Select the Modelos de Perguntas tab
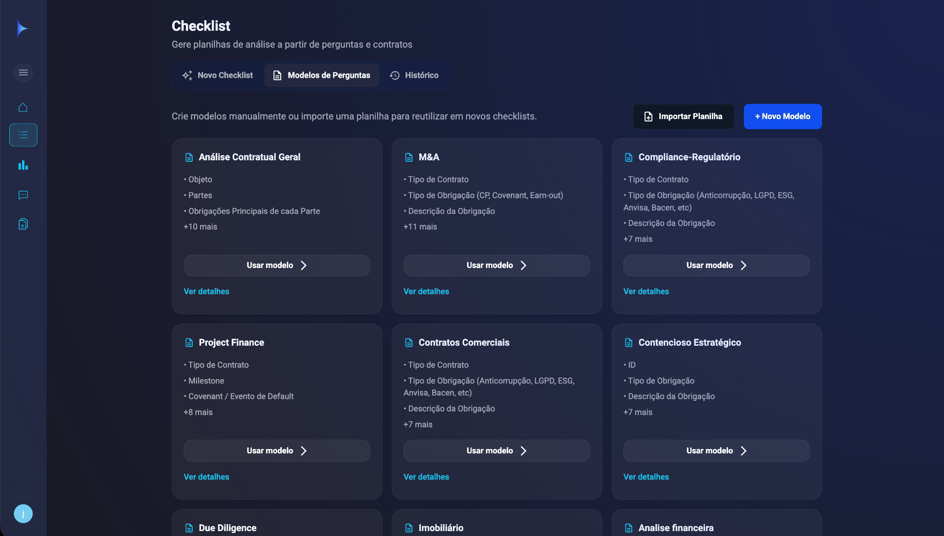Viewport: 944px width, 536px height. [x=322, y=75]
